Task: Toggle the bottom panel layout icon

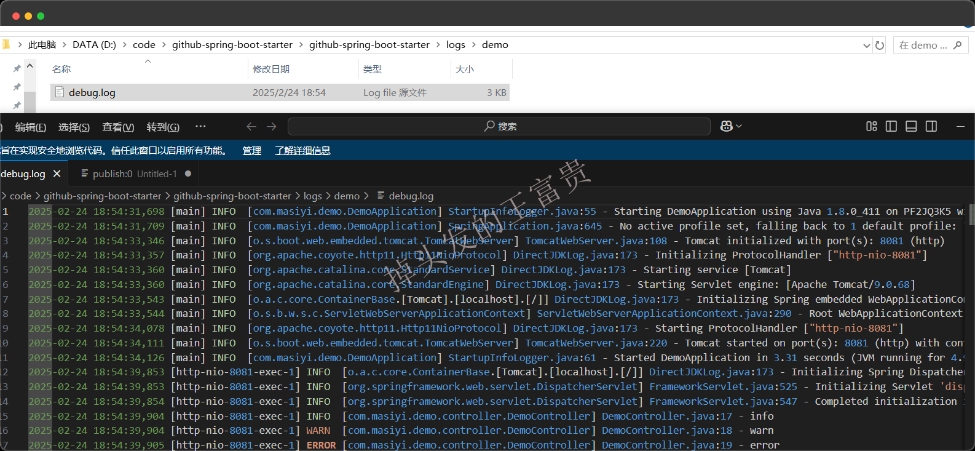Action: (912, 126)
